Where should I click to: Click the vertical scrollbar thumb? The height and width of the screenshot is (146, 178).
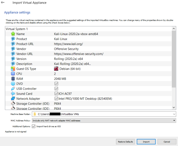[x=174, y=59]
